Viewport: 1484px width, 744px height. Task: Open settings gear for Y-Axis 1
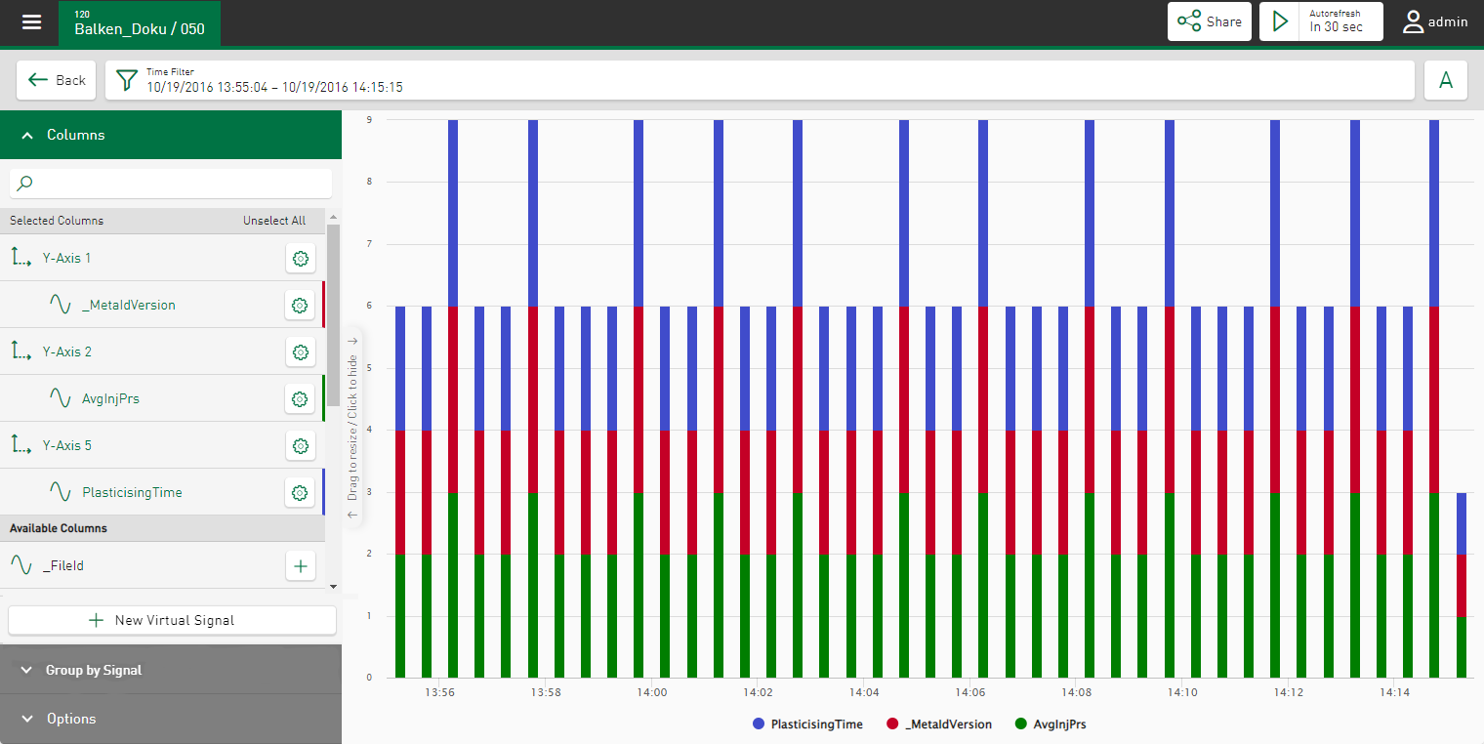[301, 259]
